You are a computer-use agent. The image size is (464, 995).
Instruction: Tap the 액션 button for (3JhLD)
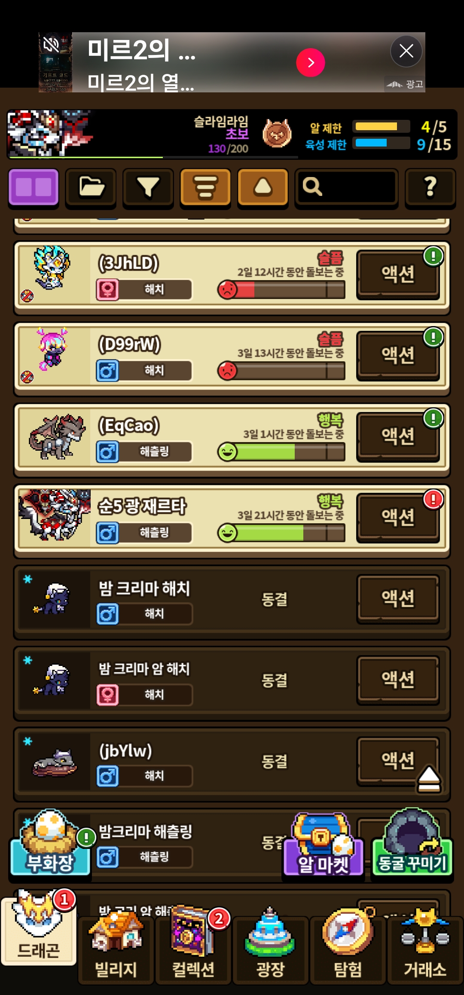(398, 274)
